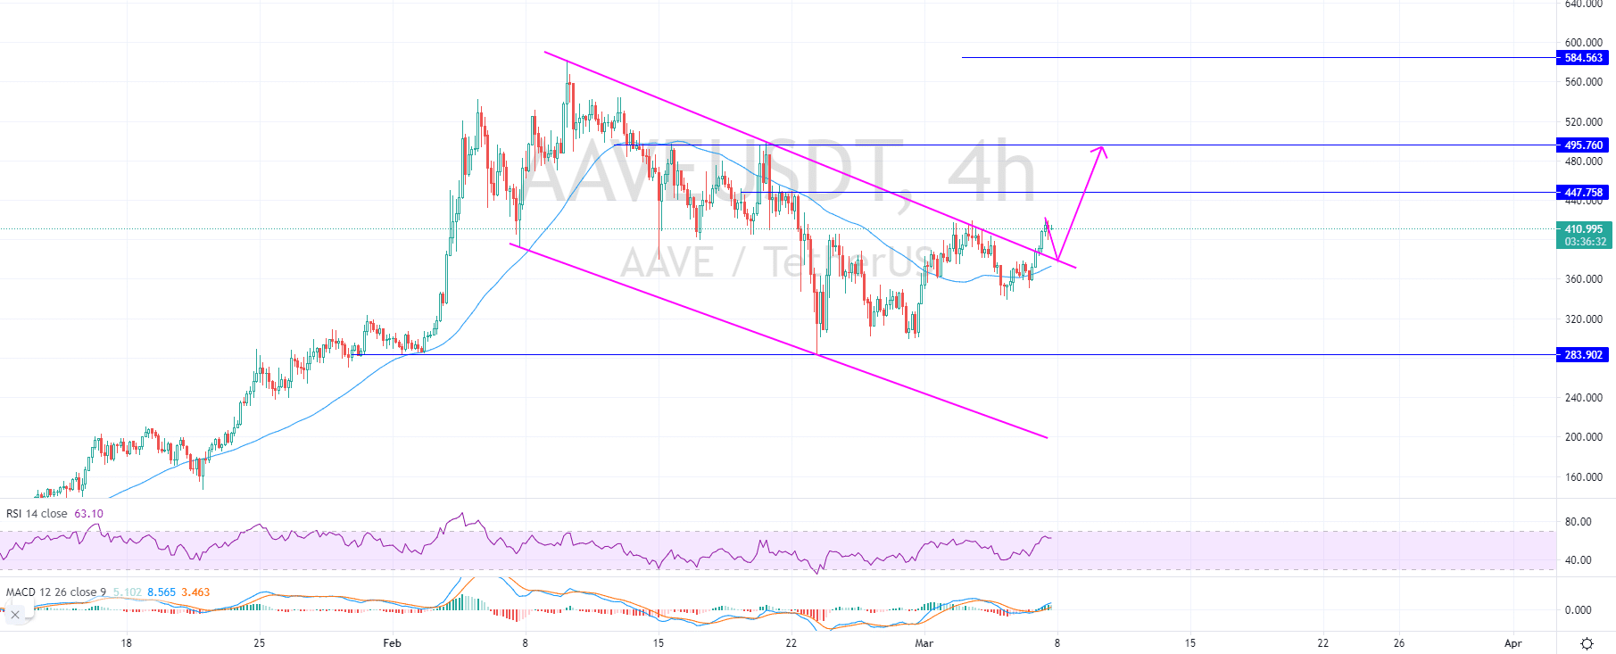The width and height of the screenshot is (1616, 654).
Task: Click the current price label 410.995
Action: 1583,229
